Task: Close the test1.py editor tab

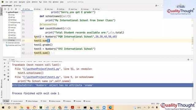Action: pos(31,9)
